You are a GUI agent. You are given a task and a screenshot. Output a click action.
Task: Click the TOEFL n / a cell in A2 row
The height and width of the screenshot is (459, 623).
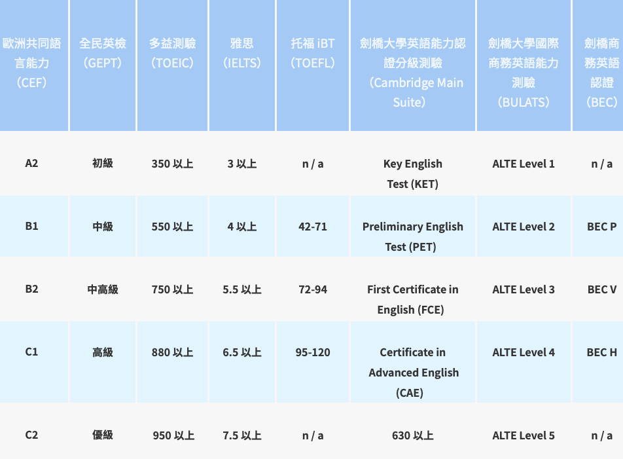tap(313, 164)
